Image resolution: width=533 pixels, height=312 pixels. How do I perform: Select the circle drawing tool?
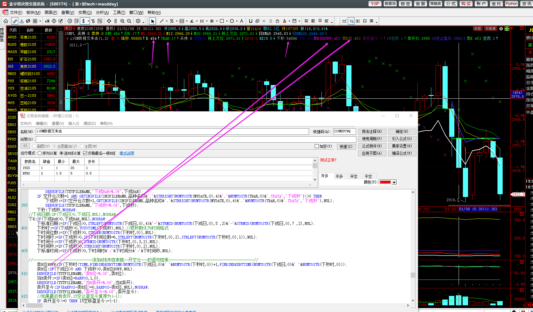pyautogui.click(x=232, y=21)
